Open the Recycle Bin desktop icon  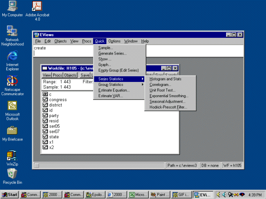[12, 173]
